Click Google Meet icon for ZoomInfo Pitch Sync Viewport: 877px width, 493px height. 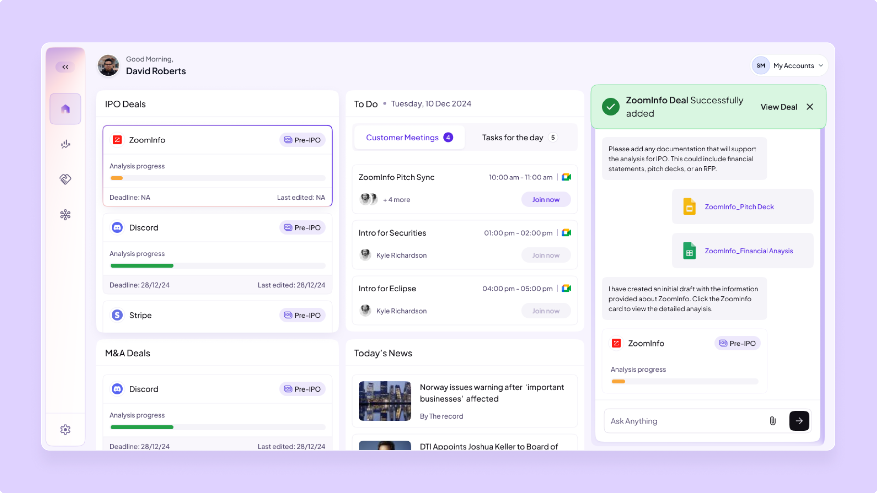tap(566, 177)
